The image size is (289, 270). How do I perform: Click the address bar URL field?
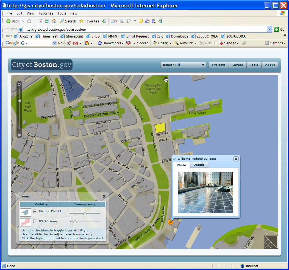[143, 29]
